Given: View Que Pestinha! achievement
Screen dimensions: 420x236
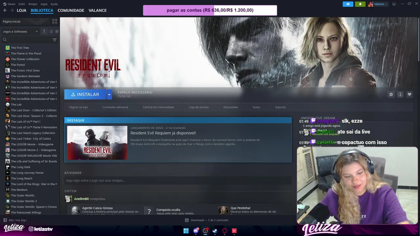Looking at the screenshot, I should 240,208.
